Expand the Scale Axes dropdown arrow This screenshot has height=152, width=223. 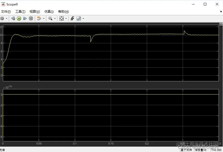point(66,18)
